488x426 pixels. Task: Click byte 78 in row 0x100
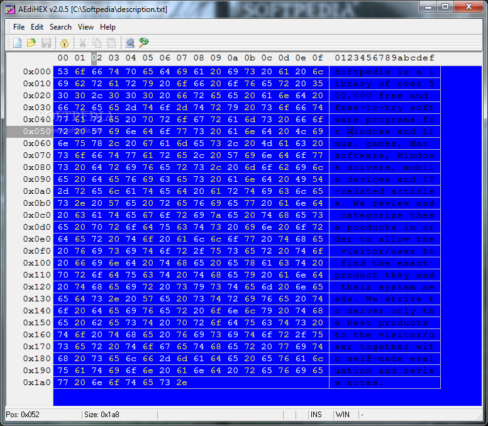pos(250,263)
